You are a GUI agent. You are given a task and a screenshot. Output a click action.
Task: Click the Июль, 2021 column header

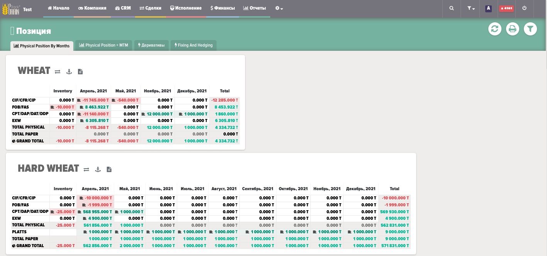pos(192,189)
